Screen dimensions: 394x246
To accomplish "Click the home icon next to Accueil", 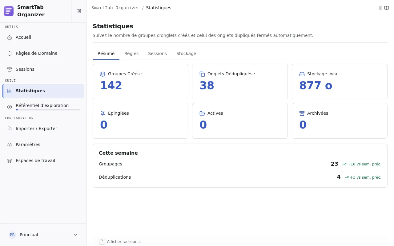I will click(10, 38).
